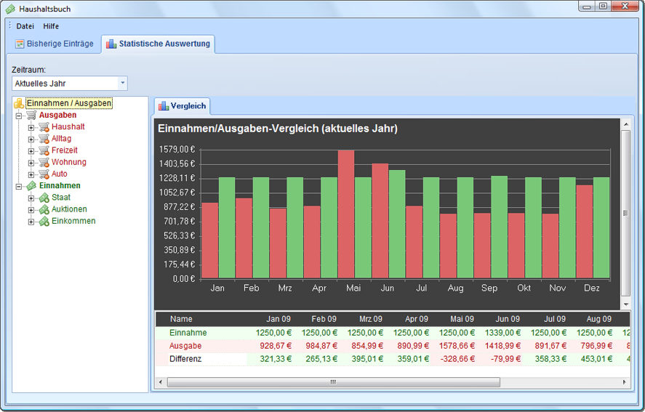This screenshot has width=645, height=412.
Task: Click the Staat money icon
Action: pyautogui.click(x=44, y=198)
